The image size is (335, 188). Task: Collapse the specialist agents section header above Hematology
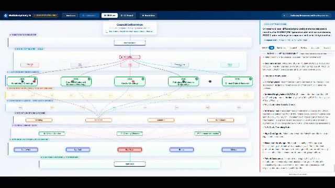click(23, 72)
